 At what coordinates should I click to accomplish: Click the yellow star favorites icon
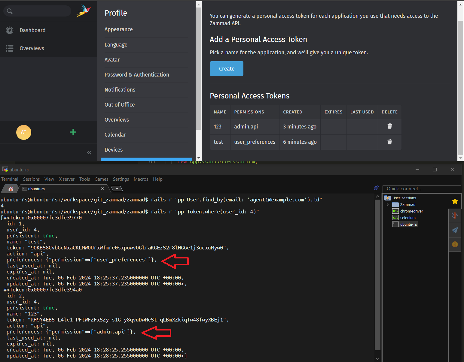coord(455,201)
